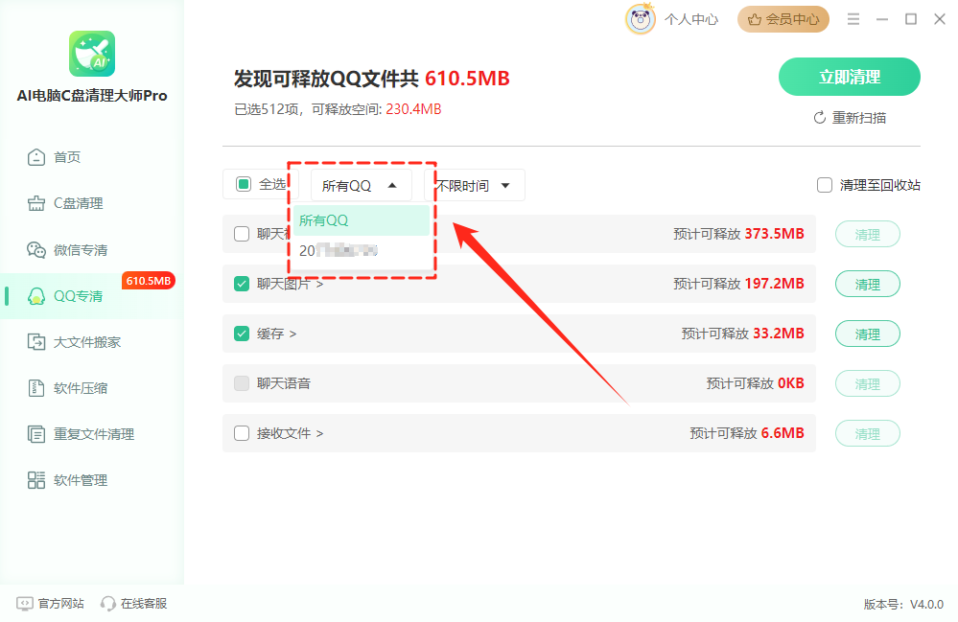This screenshot has height=622, width=958.
Task: Click 清理 for 聊天图片 row
Action: pyautogui.click(x=868, y=285)
